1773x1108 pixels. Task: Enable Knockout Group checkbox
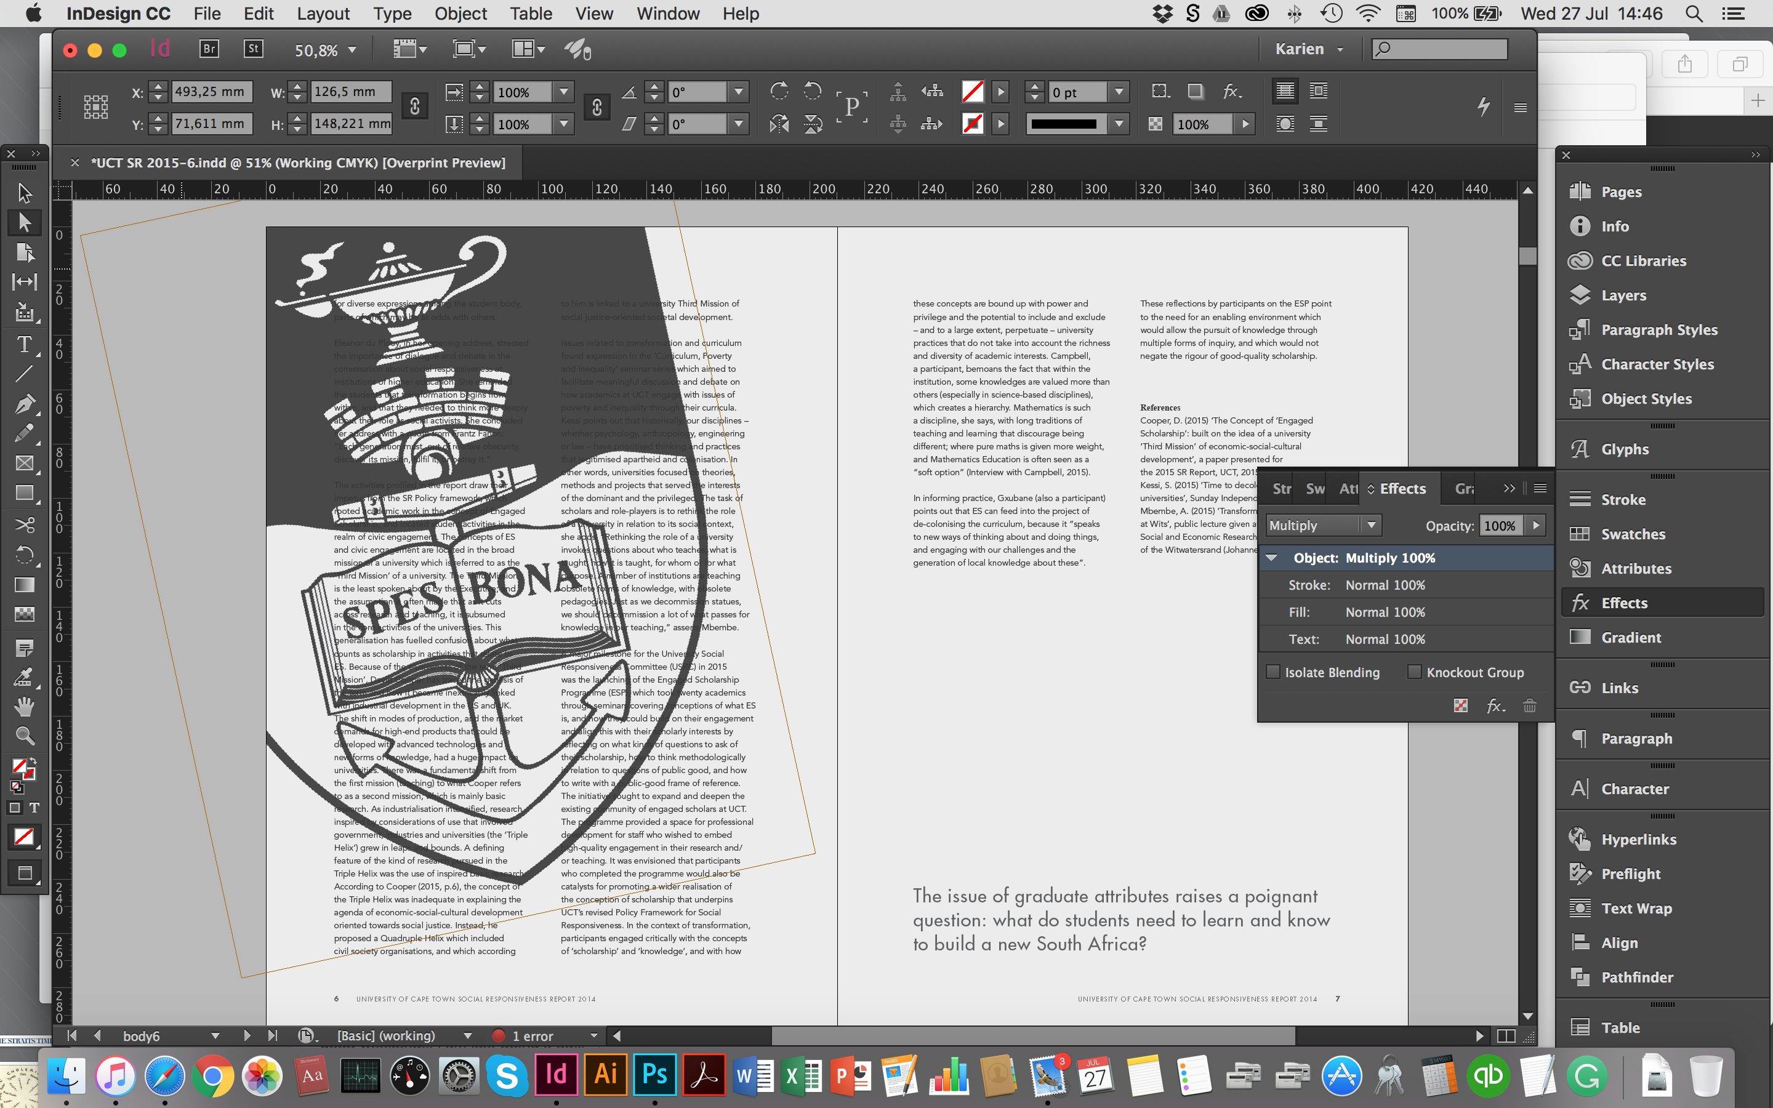pyautogui.click(x=1415, y=672)
